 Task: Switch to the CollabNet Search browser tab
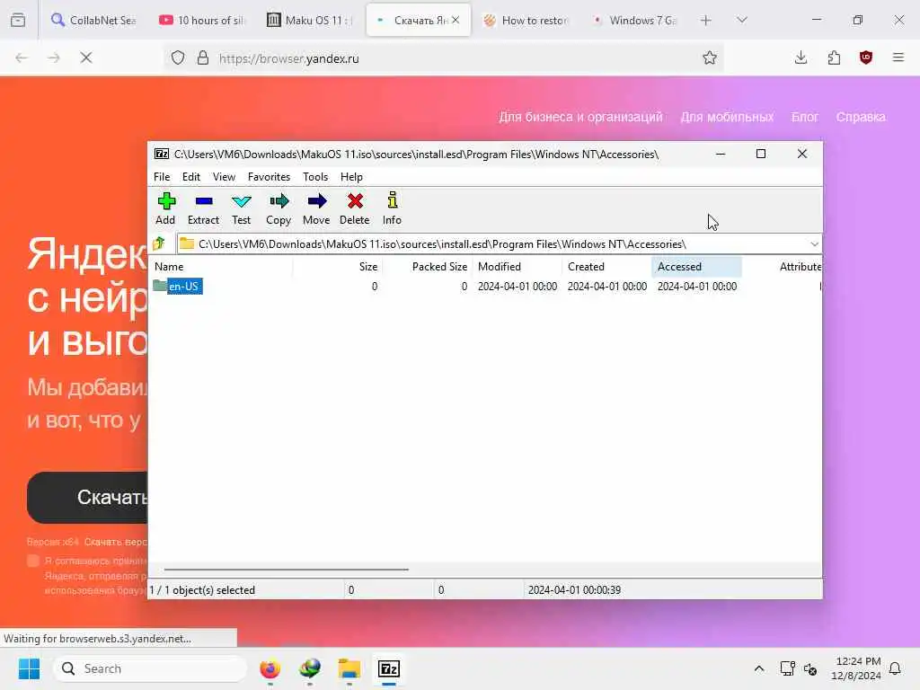pos(93,21)
